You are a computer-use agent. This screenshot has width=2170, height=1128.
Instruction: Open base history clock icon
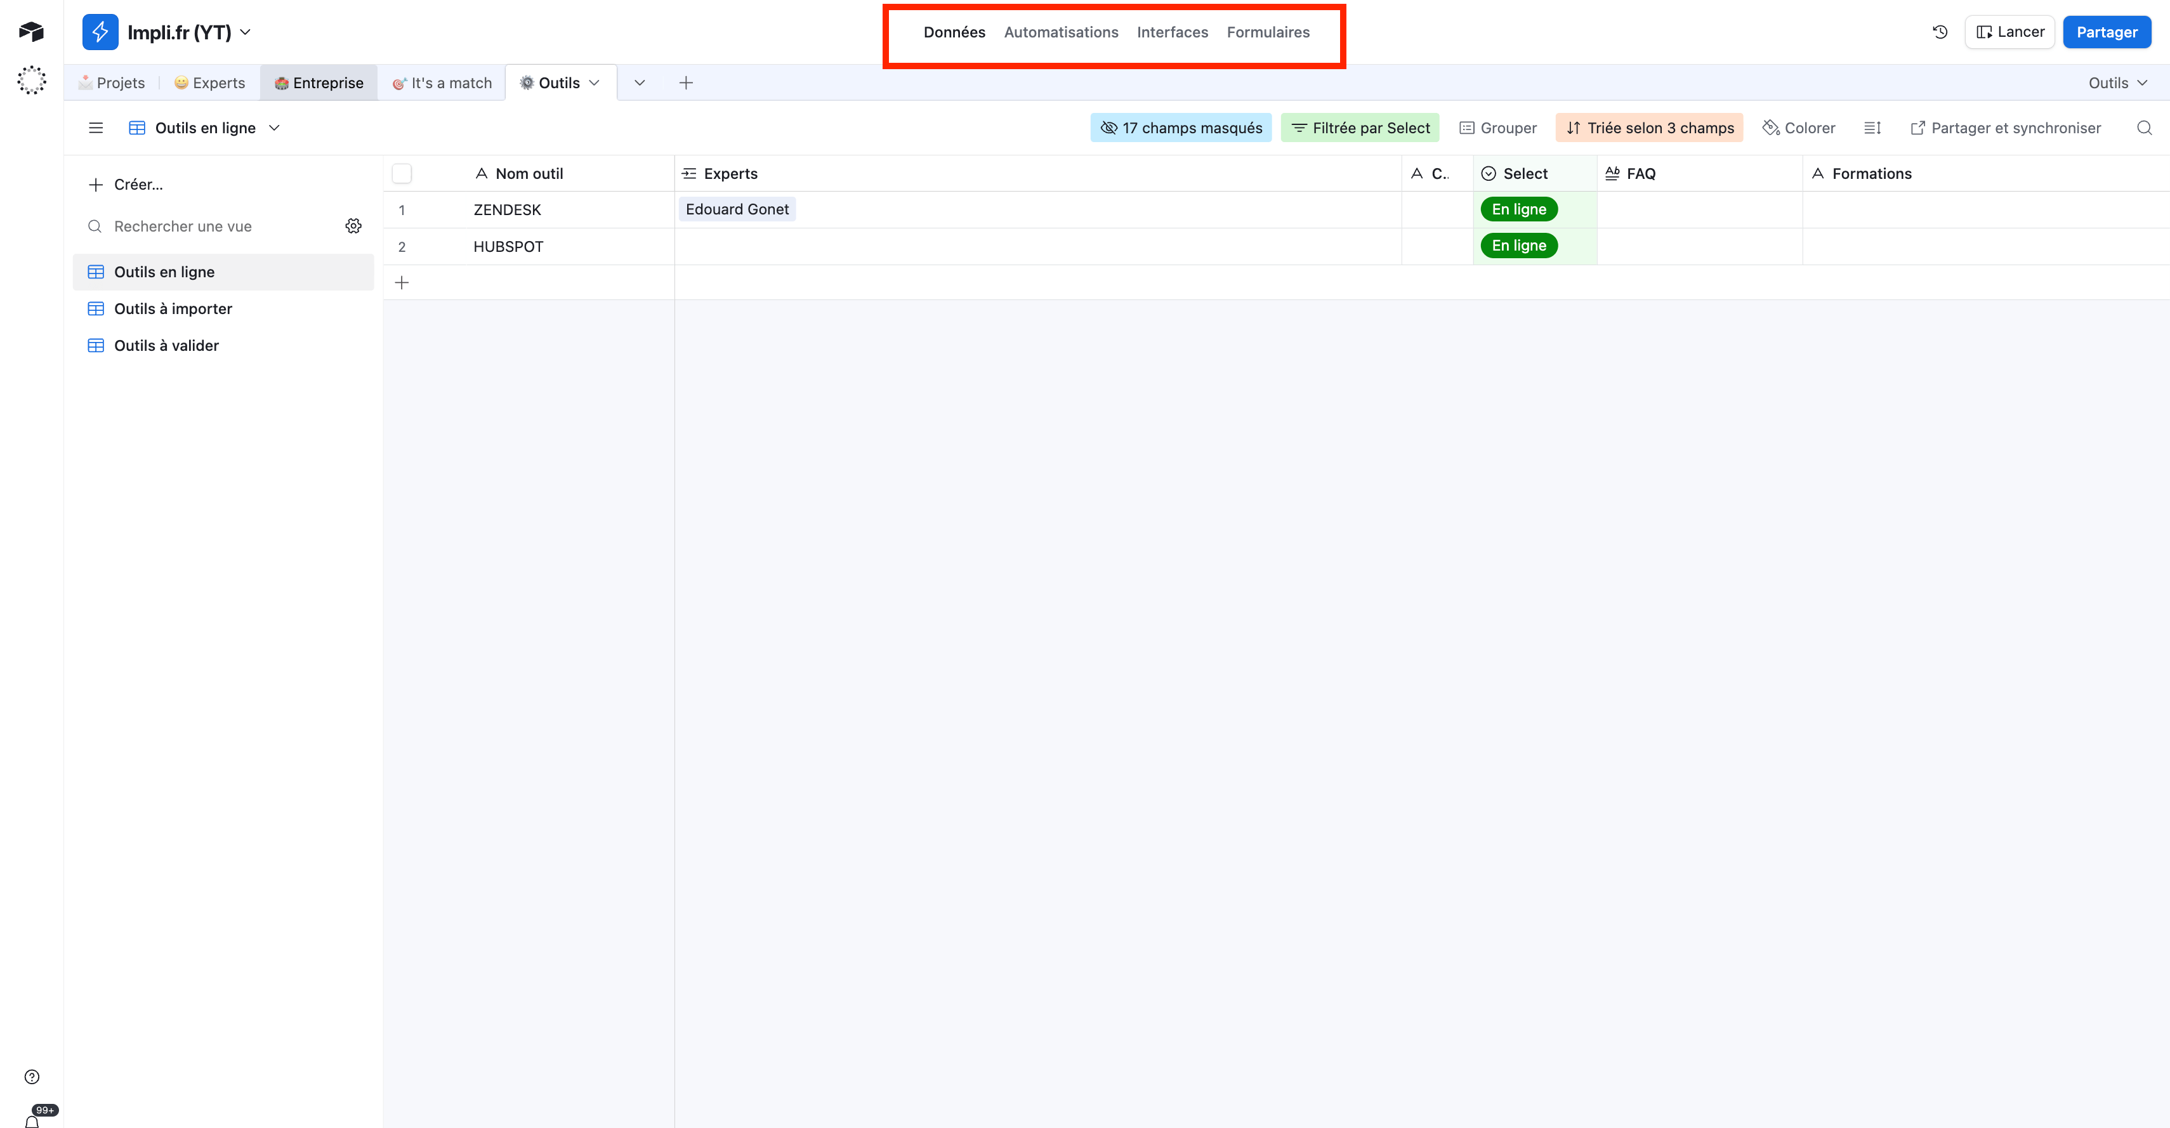coord(1940,32)
